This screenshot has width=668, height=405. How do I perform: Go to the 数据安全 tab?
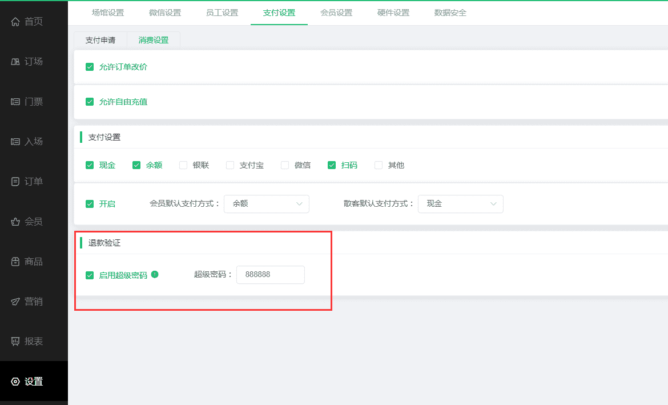[x=450, y=13]
